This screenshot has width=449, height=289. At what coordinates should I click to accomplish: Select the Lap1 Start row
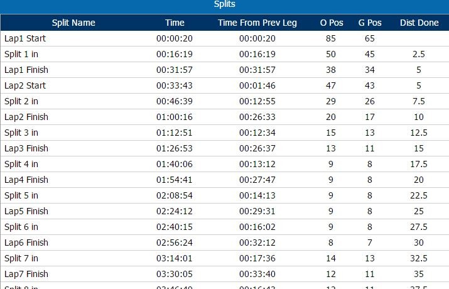point(225,38)
